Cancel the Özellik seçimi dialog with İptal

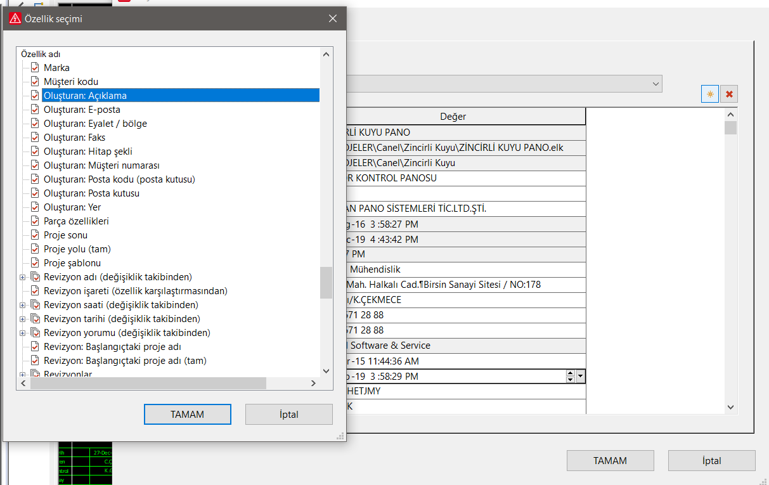pyautogui.click(x=289, y=415)
